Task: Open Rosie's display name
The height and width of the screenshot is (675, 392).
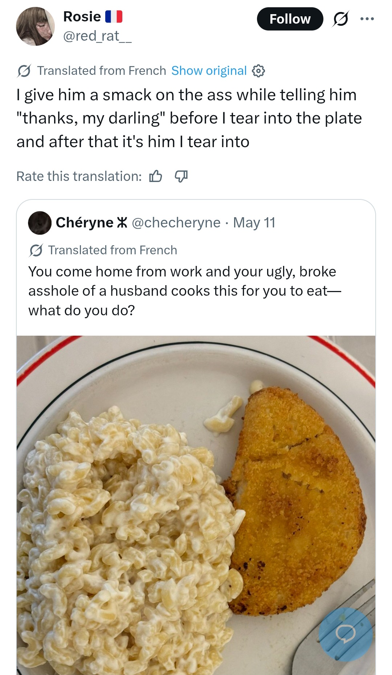Action: (x=82, y=16)
